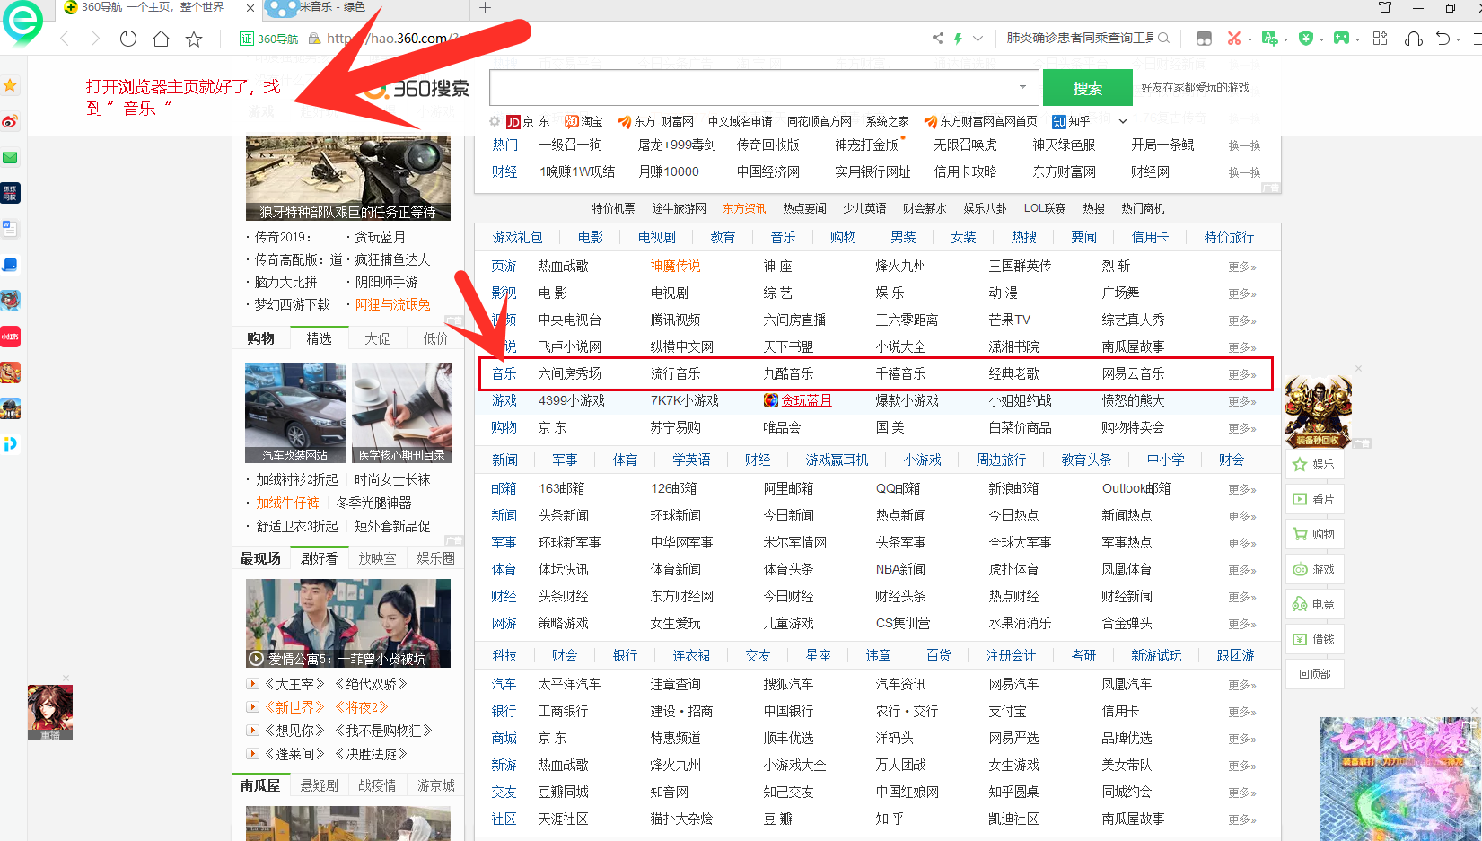This screenshot has height=841, width=1482.
Task: Open the game controller dropdown arrow
Action: click(1357, 40)
